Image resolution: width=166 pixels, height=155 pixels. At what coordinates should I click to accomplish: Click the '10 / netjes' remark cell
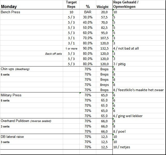click(x=122, y=147)
